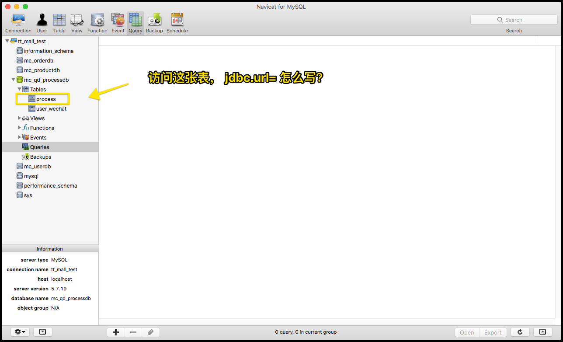Click the Backup toolbar icon
Image resolution: width=563 pixels, height=342 pixels.
point(154,23)
